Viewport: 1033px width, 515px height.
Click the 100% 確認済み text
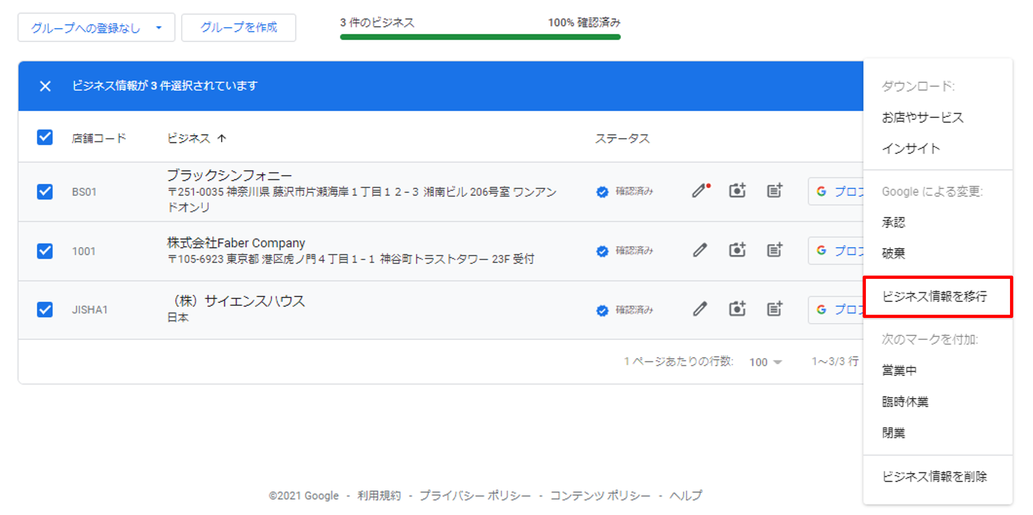click(584, 22)
